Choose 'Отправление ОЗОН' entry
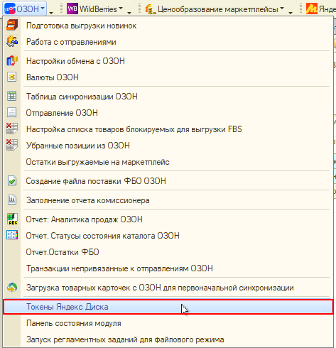The height and width of the screenshot is (348, 336). pyautogui.click(x=168, y=113)
